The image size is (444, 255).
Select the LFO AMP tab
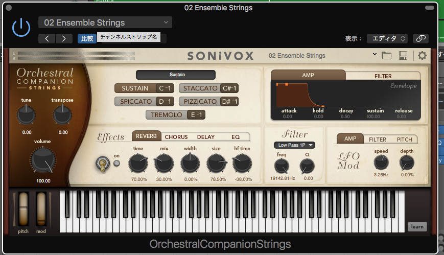pyautogui.click(x=350, y=138)
